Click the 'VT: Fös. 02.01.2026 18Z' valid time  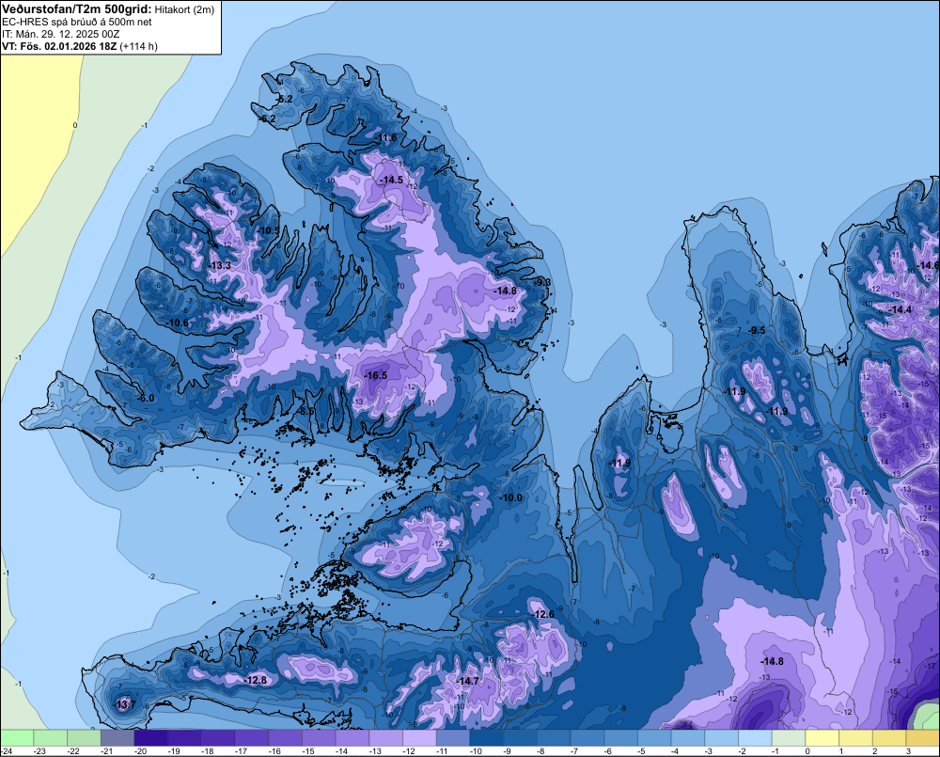[60, 46]
